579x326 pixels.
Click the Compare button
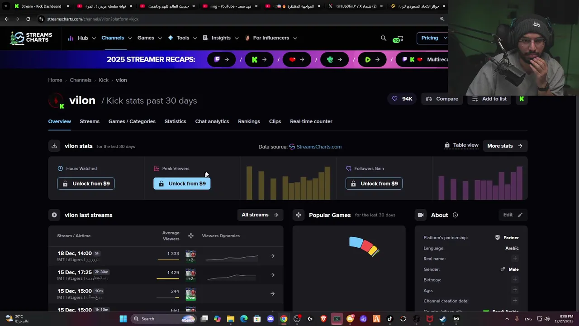coord(442,99)
